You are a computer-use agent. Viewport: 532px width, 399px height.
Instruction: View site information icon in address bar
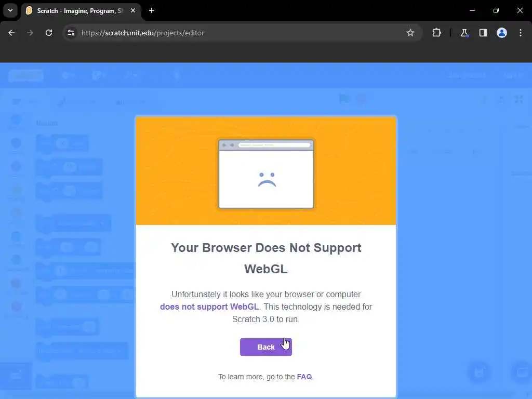(71, 33)
